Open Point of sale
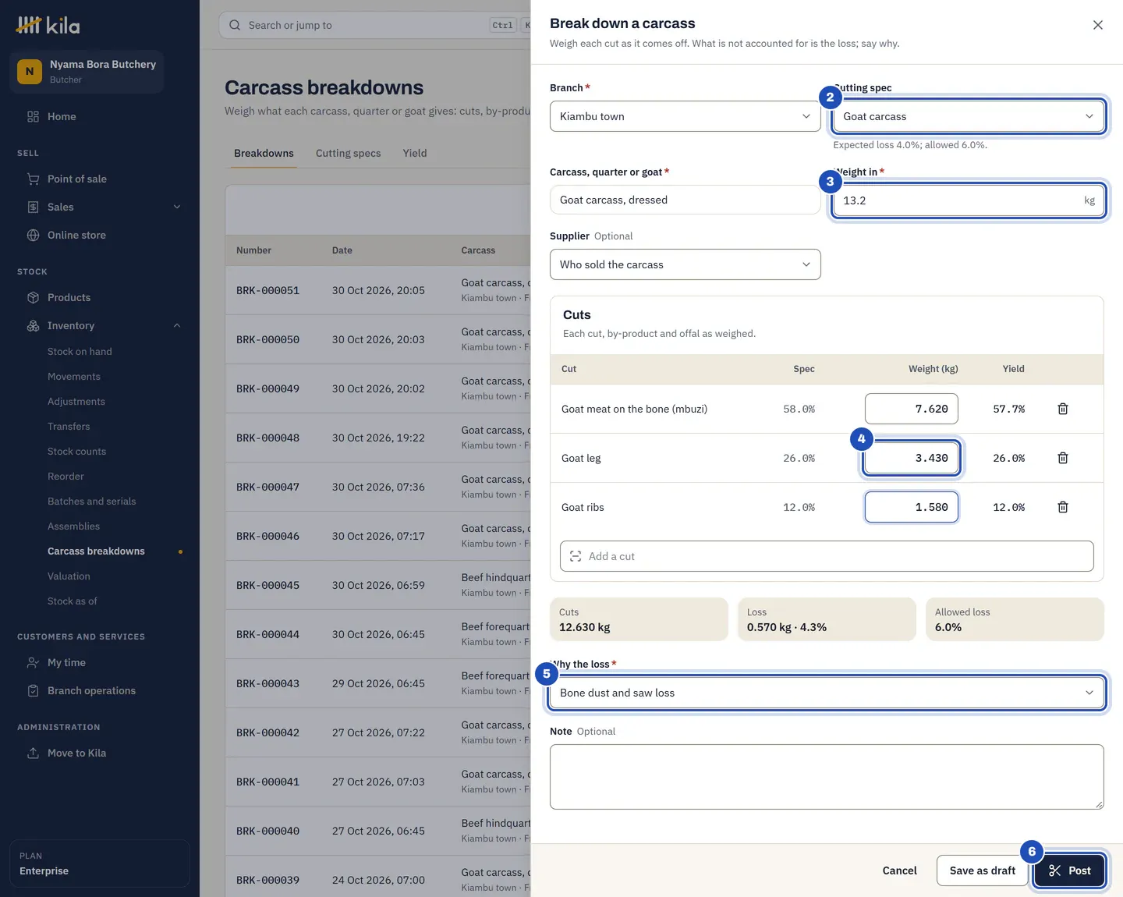This screenshot has height=897, width=1123. pyautogui.click(x=76, y=179)
